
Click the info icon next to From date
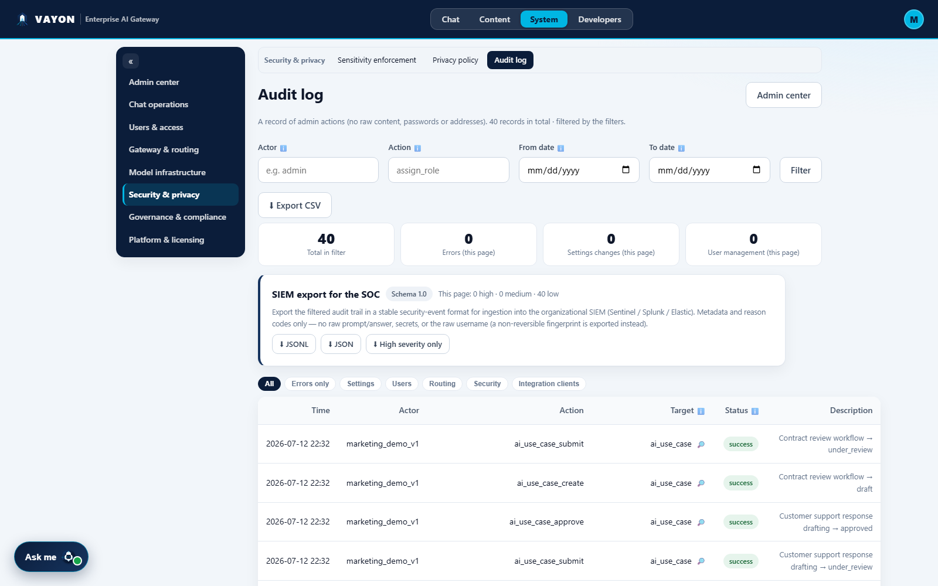point(560,148)
